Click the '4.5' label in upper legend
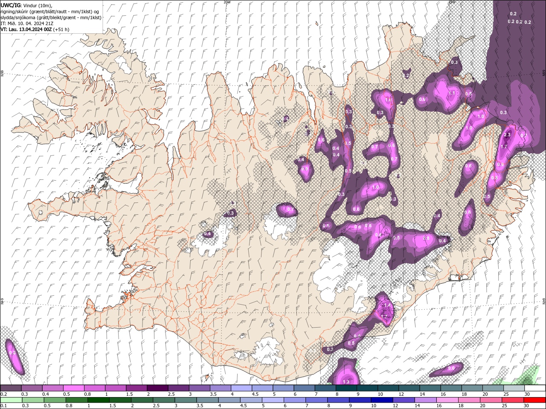Screen dimensions: 546x409 [x=255, y=394]
